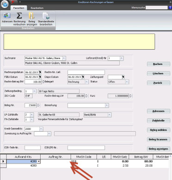
Task: Click the 30 Tage Netto field
Action: 59,91
